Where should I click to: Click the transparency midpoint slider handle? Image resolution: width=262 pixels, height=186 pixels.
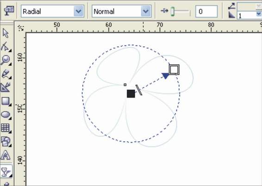(x=173, y=12)
